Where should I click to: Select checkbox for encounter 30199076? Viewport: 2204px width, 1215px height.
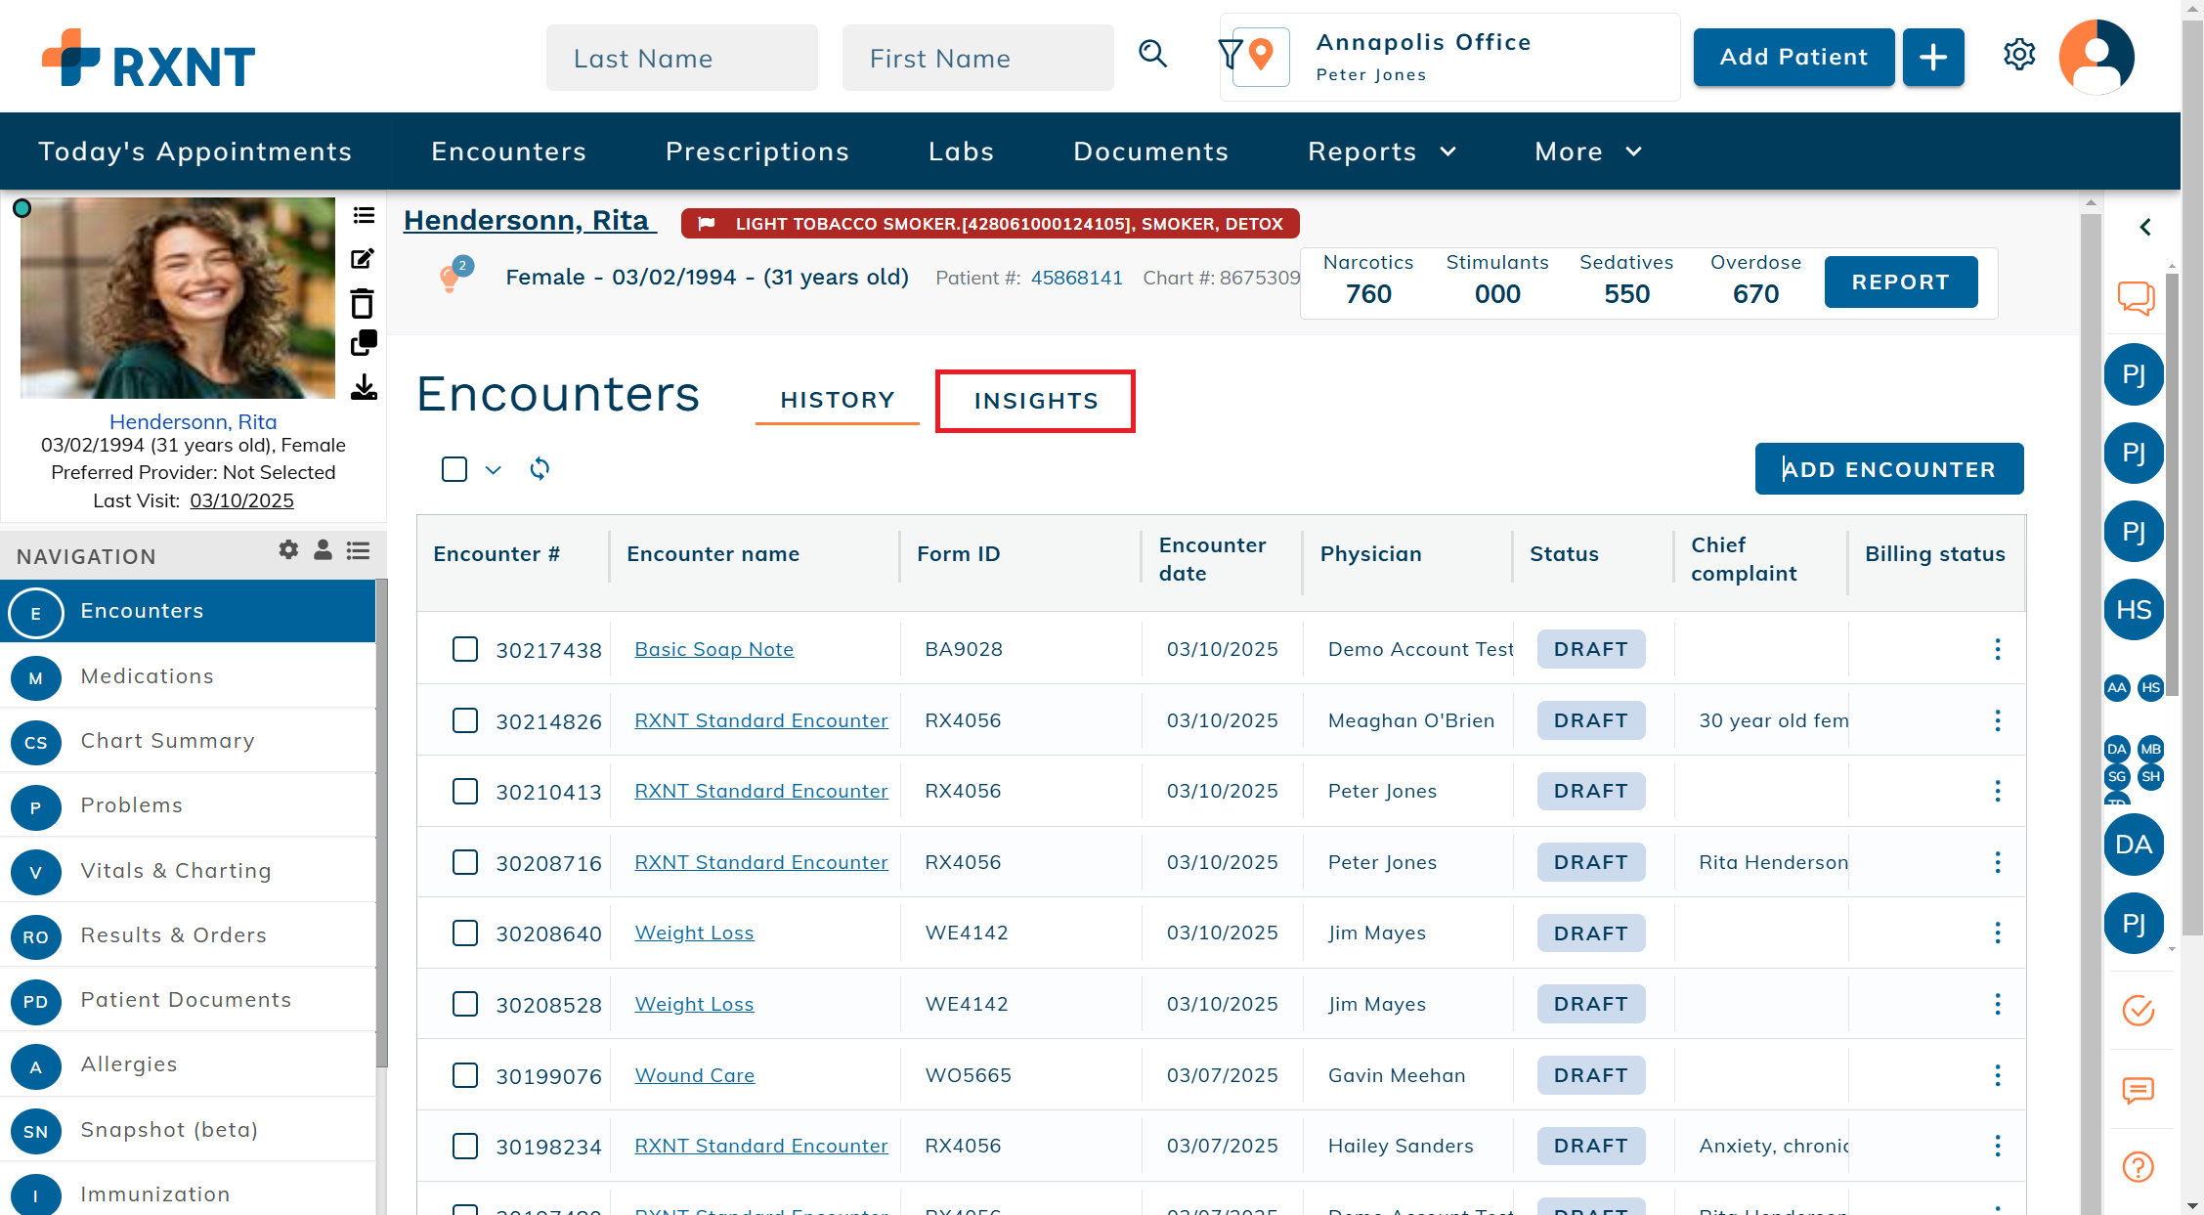click(465, 1075)
